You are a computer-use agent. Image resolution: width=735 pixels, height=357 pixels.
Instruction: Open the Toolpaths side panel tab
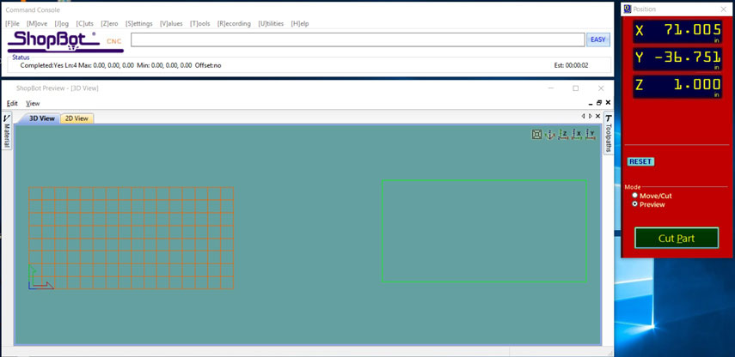click(609, 132)
